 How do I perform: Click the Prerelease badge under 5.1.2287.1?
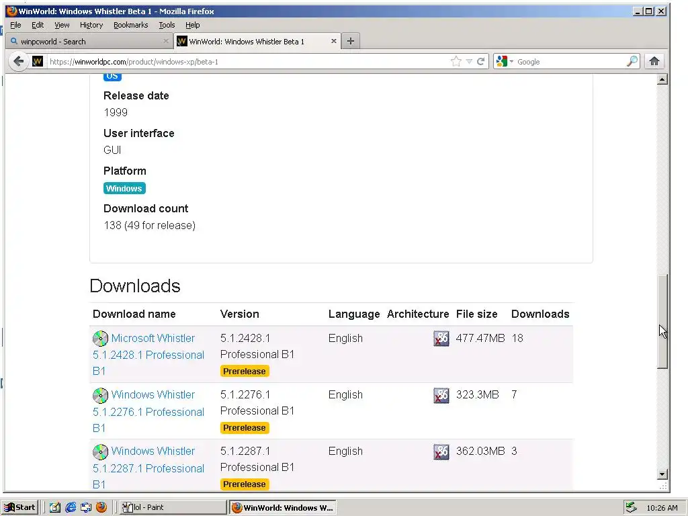(x=245, y=484)
